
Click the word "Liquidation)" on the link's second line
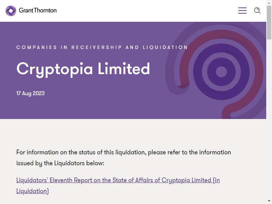(x=32, y=191)
